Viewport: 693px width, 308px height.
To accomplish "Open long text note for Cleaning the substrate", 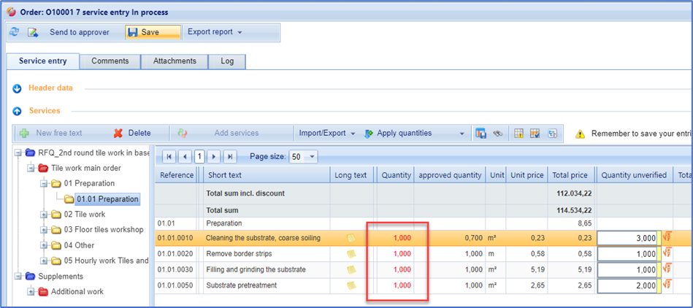I will (351, 238).
